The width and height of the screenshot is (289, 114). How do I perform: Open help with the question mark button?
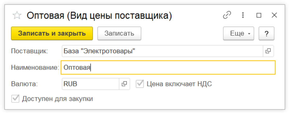(x=266, y=33)
